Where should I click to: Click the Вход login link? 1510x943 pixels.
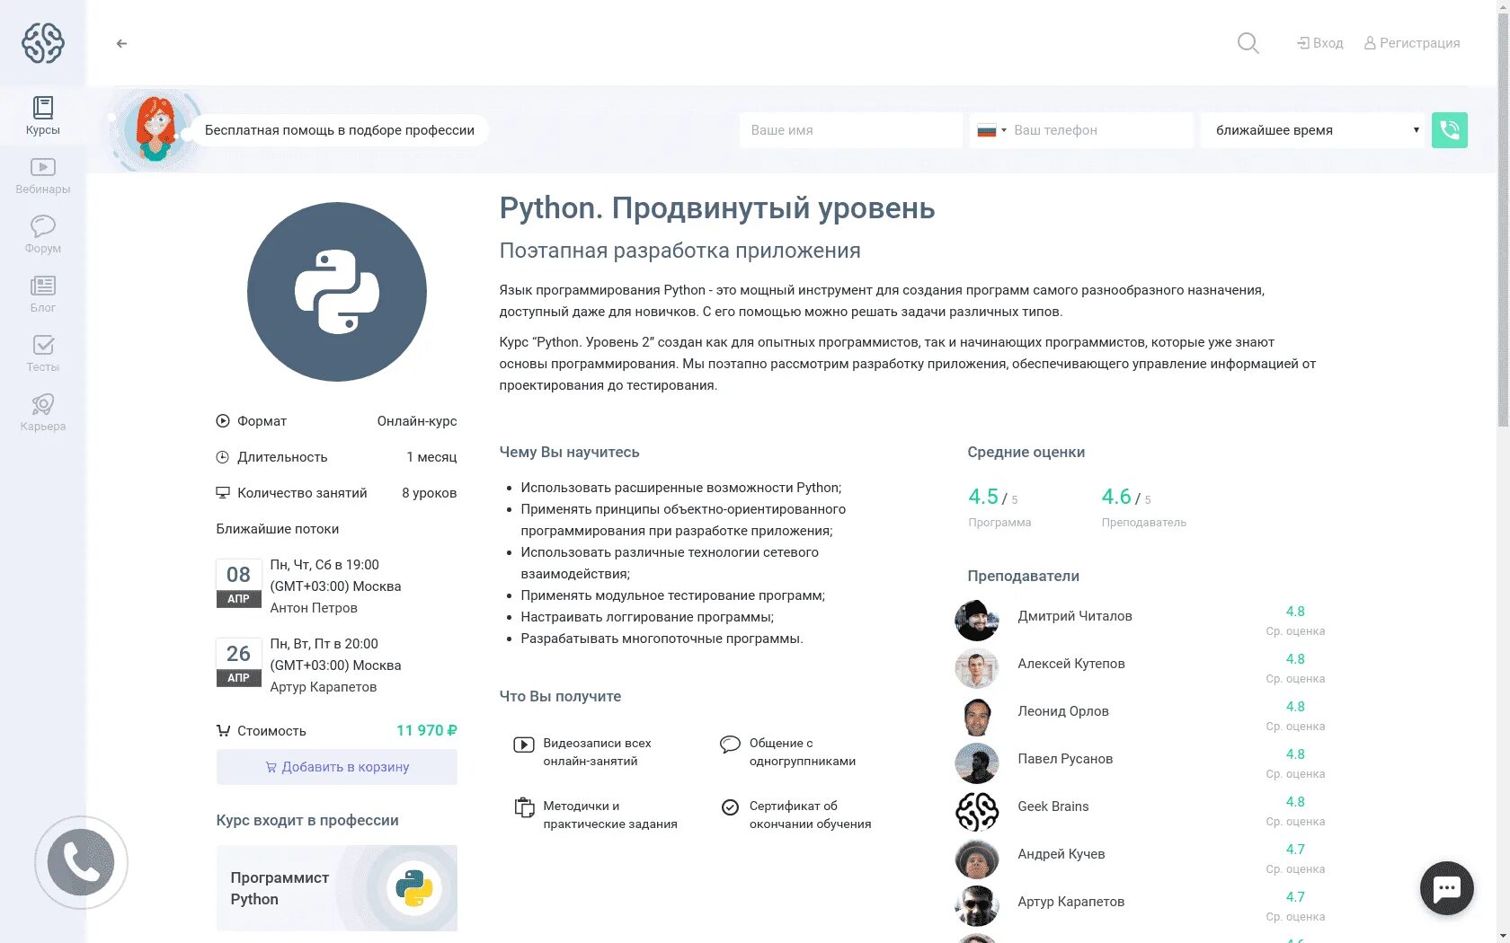(1319, 43)
